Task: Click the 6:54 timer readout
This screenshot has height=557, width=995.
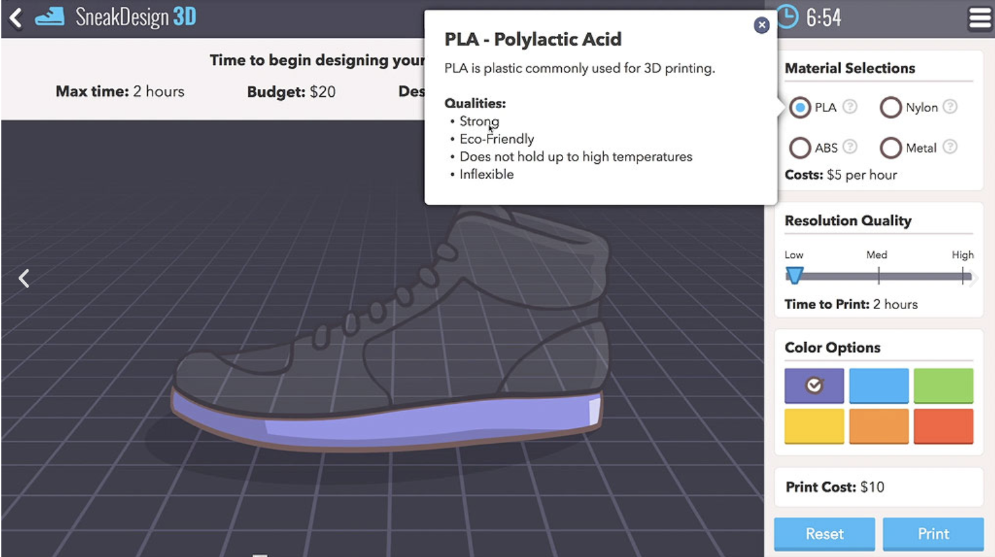Action: click(x=823, y=18)
